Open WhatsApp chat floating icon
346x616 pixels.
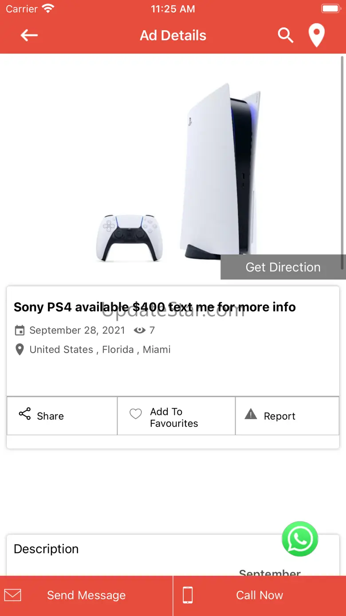tap(300, 539)
